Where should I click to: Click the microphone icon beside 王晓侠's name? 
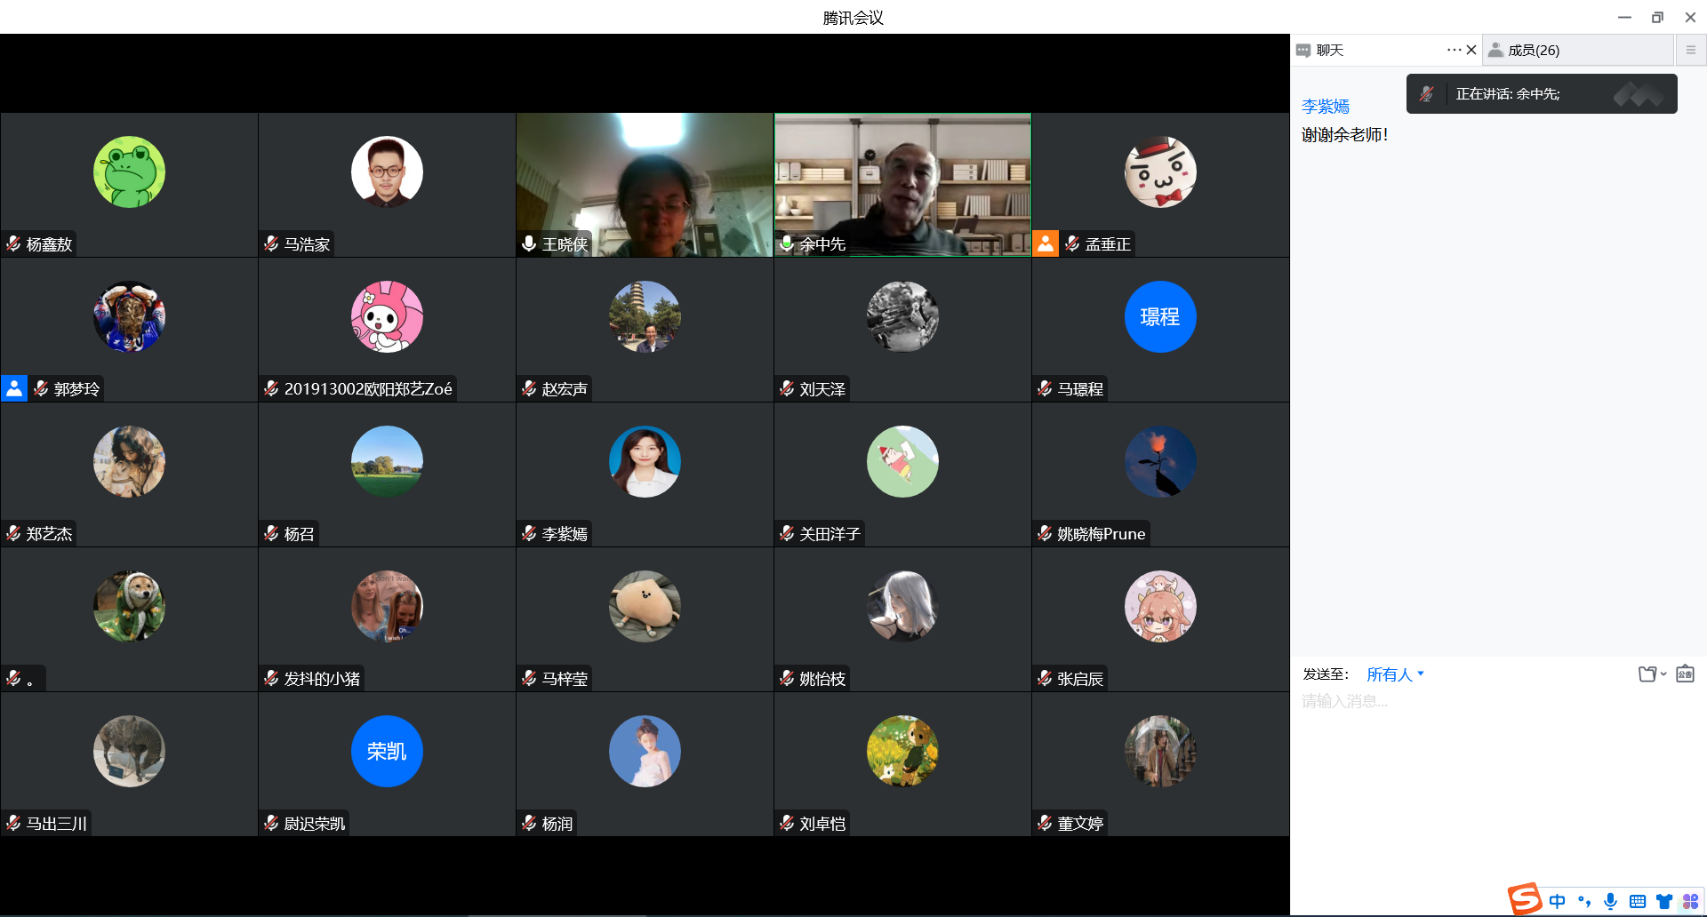529,243
